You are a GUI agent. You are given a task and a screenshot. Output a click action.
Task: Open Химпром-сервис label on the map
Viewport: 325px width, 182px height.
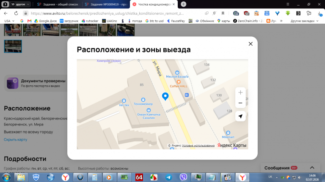click(x=109, y=61)
